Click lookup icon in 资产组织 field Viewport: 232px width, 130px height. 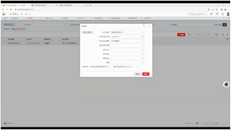point(142,32)
